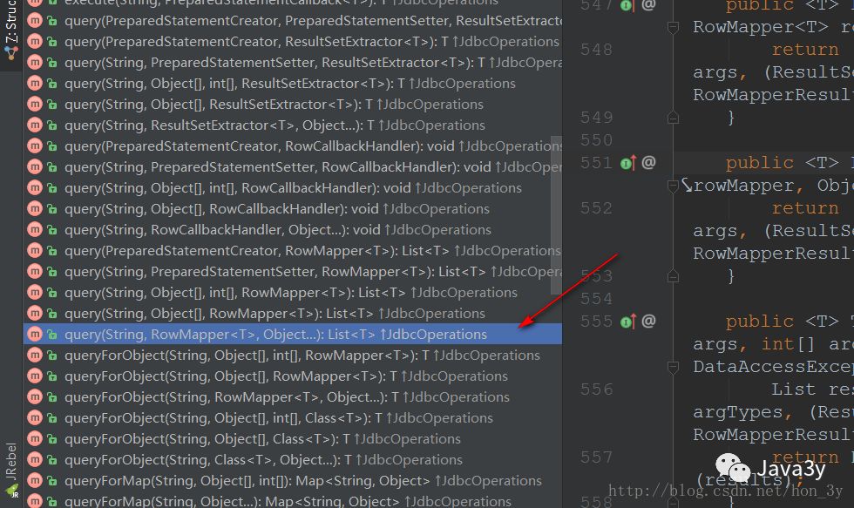854x508 pixels.
Task: Toggle fold marker next to first RowMapper<T> line
Action: [x=673, y=27]
